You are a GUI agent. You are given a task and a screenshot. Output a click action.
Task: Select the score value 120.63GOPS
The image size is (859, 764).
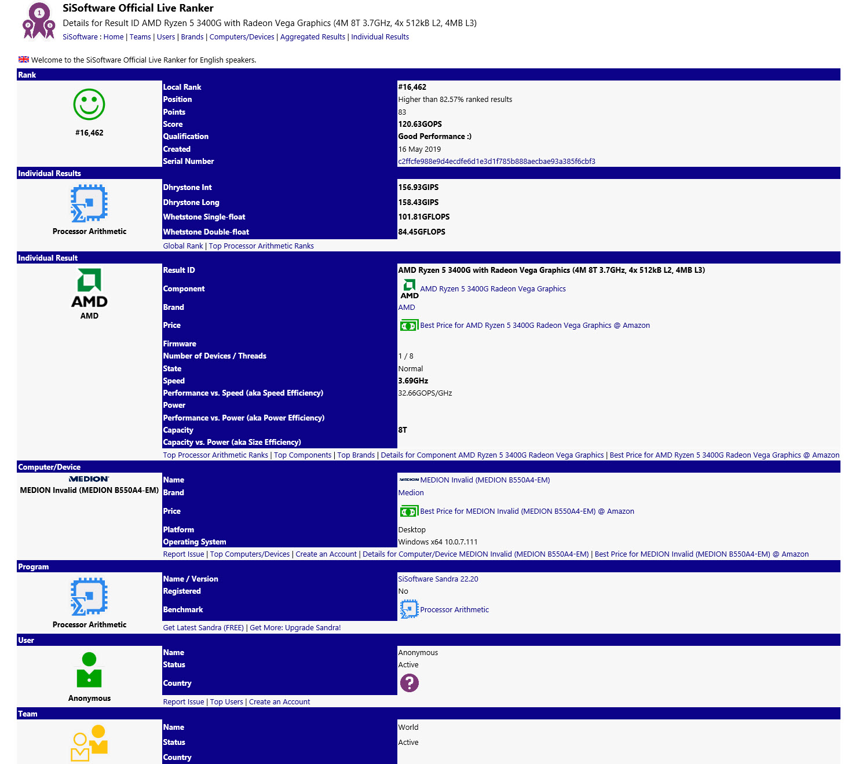point(420,125)
